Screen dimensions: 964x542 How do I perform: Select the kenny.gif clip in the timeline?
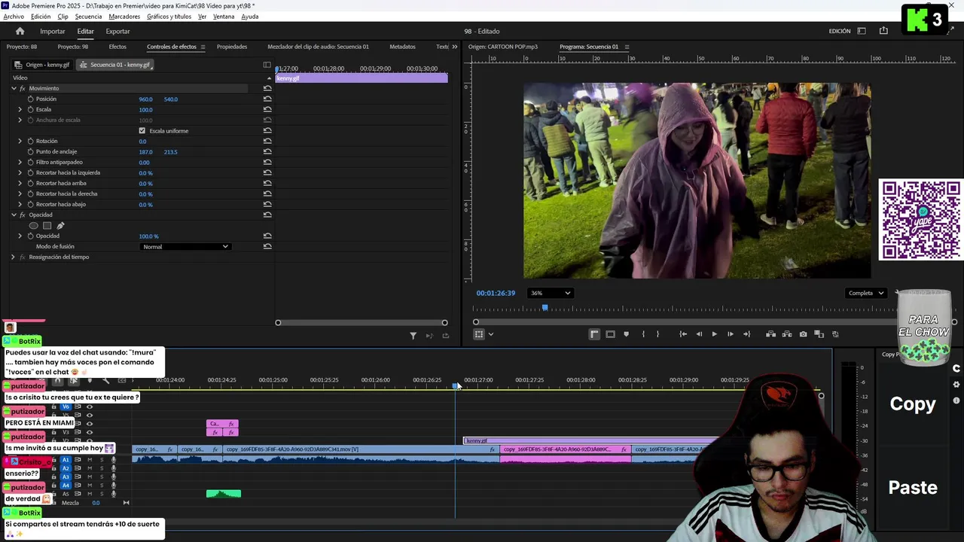(x=591, y=440)
